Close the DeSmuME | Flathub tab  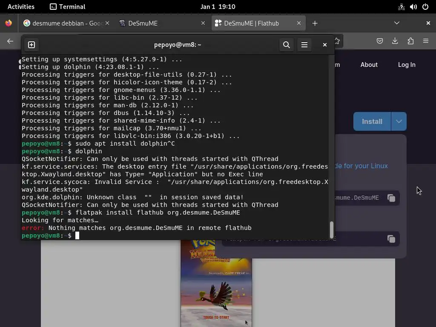(x=298, y=23)
